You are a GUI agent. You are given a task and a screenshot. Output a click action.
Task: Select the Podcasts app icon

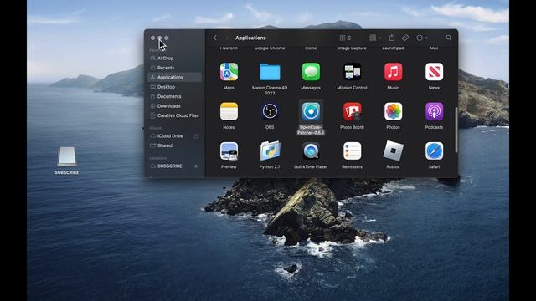click(x=434, y=111)
